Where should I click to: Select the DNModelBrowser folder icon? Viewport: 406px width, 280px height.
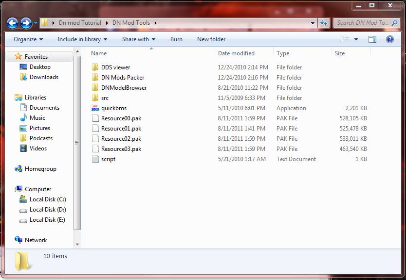(x=95, y=87)
